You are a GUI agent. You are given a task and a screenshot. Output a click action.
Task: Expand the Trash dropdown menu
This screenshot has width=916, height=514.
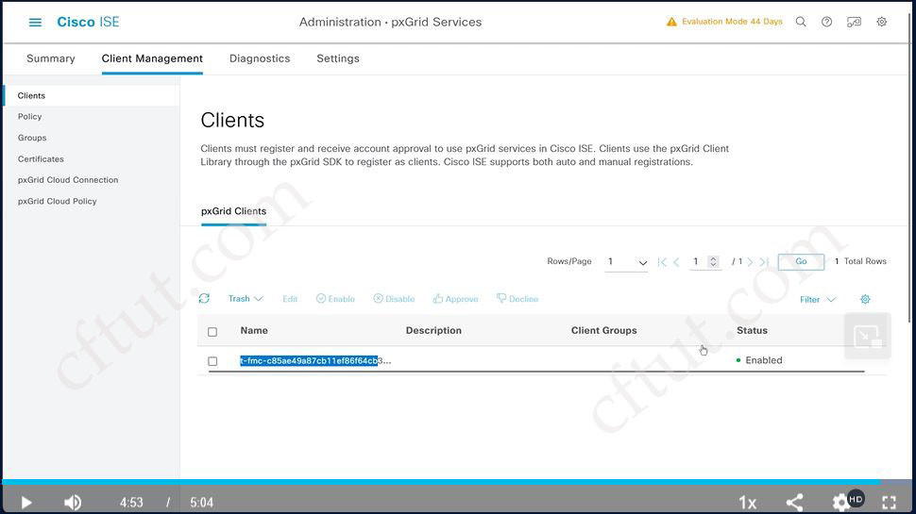click(x=246, y=299)
